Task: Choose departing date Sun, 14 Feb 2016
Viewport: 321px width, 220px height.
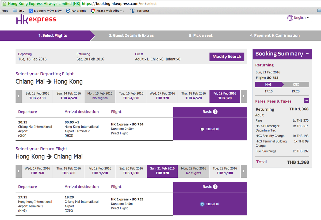Action: point(69,96)
